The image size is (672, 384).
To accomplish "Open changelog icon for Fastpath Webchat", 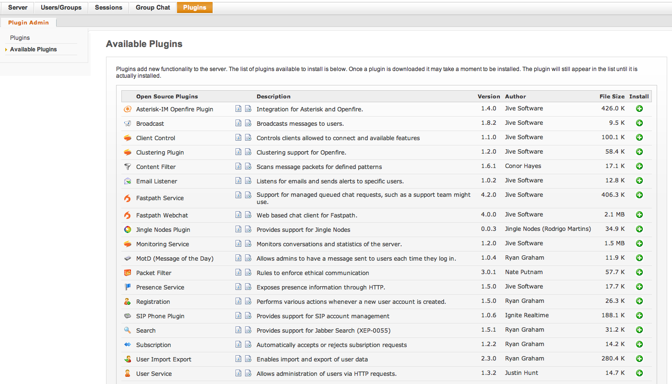I will tap(248, 215).
